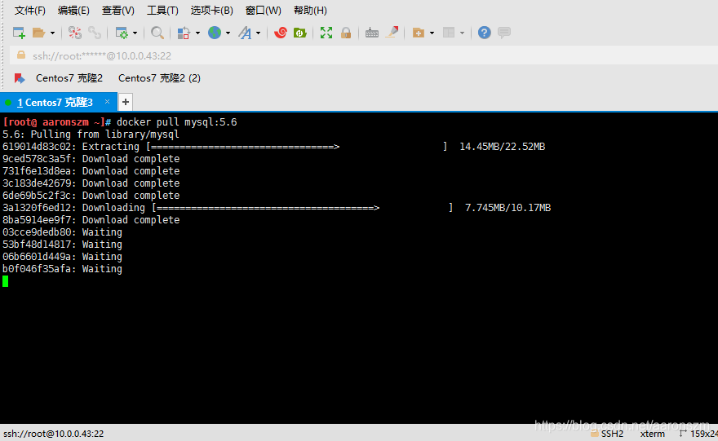
Task: Click the Reconnect chain icon
Action: coord(95,33)
